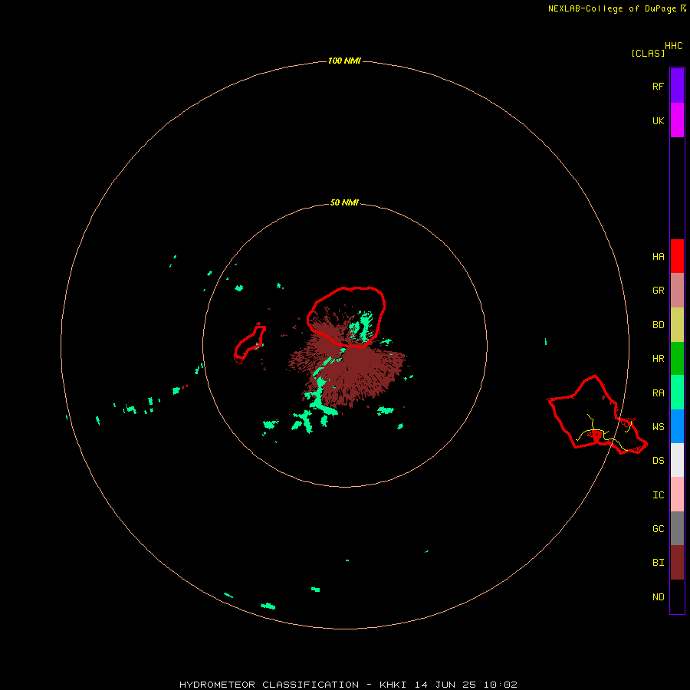Click the large red island outline near the east range ring
The height and width of the screenshot is (690, 690).
pos(597,415)
